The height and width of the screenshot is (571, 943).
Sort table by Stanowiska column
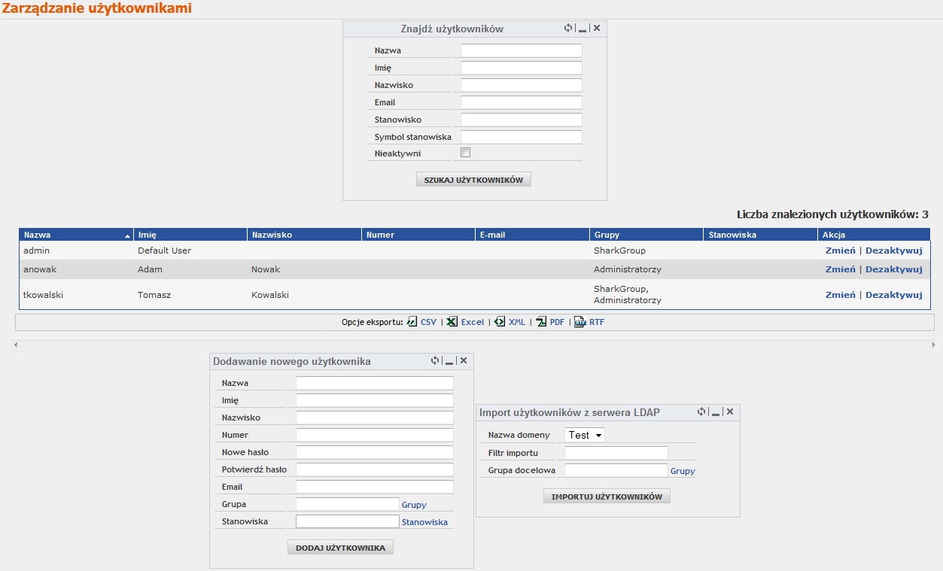click(x=760, y=235)
